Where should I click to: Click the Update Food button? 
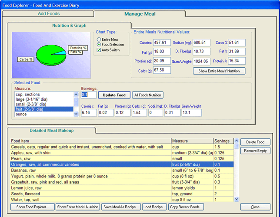click(x=114, y=95)
